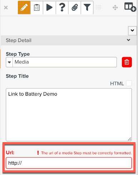Open the paperclip attachments tab
Screen dimensions: 138x175
[75, 7]
